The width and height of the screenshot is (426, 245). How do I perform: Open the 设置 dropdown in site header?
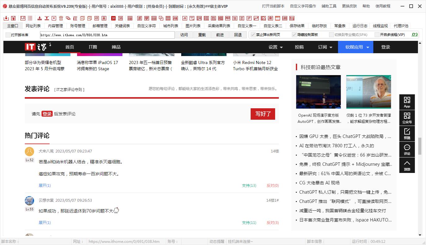(x=275, y=47)
